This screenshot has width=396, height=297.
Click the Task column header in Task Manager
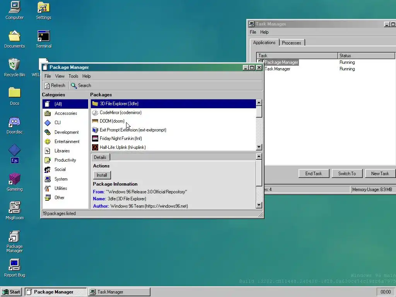point(297,56)
